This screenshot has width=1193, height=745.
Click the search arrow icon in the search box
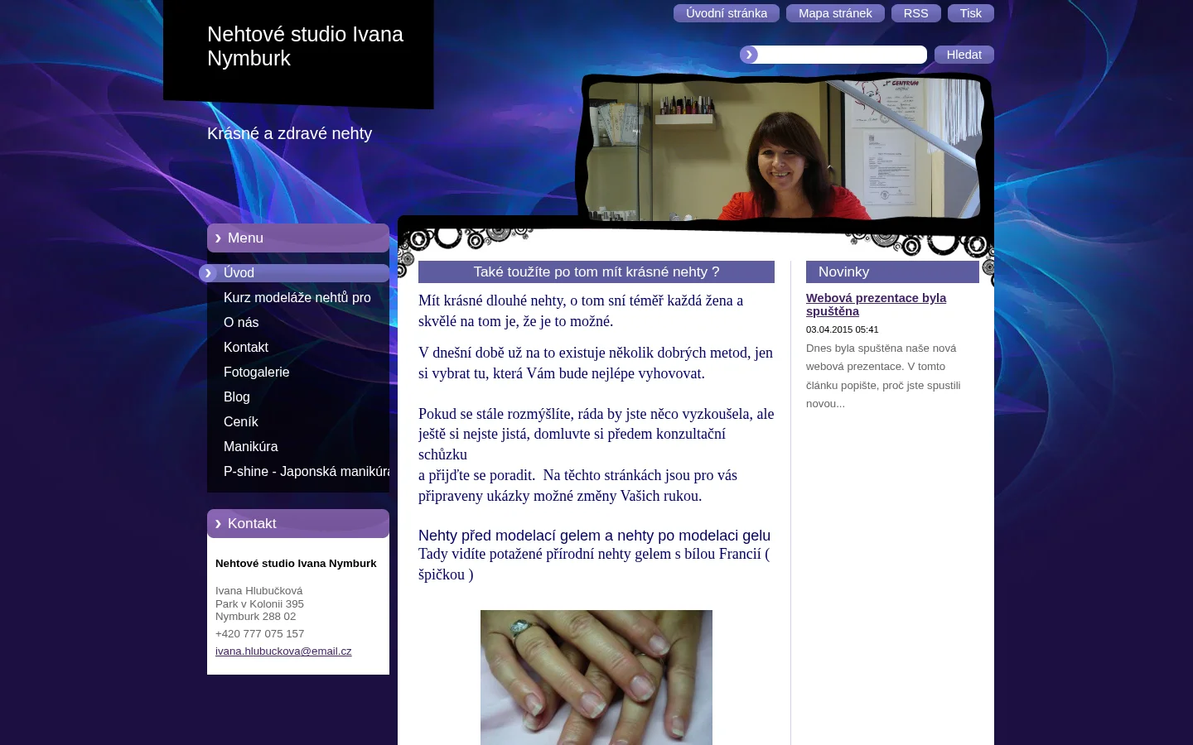click(x=749, y=55)
